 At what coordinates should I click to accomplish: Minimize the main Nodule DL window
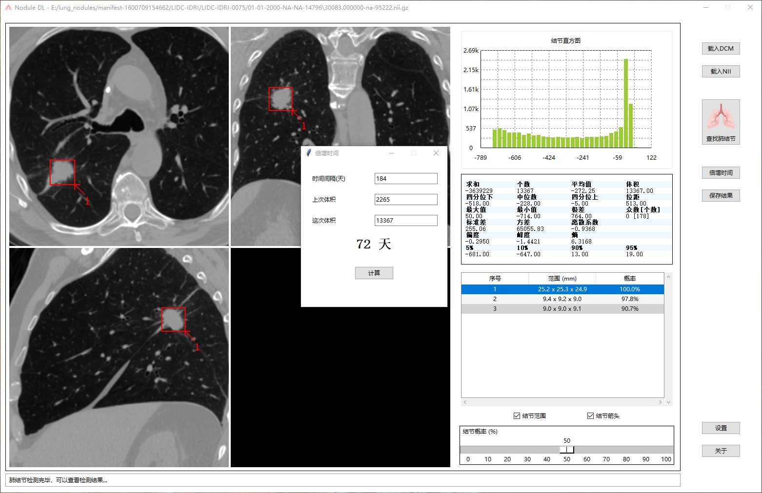[706, 7]
